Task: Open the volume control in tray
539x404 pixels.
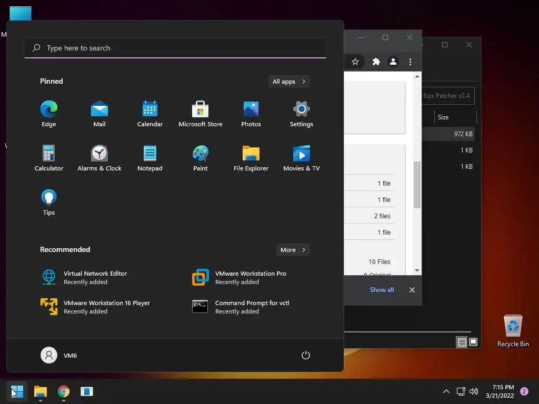Action: pos(474,391)
